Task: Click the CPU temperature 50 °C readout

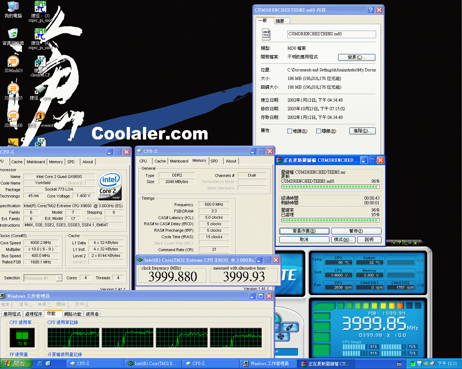Action: tap(339, 262)
